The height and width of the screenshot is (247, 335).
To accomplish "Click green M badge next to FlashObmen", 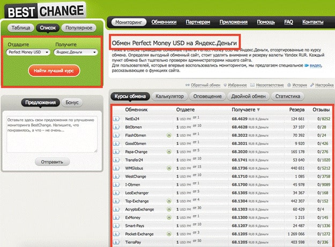I will pyautogui.click(x=169, y=135).
